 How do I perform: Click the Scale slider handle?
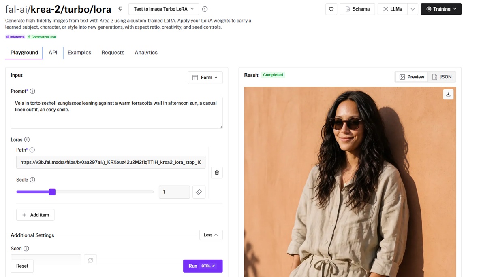pyautogui.click(x=52, y=192)
